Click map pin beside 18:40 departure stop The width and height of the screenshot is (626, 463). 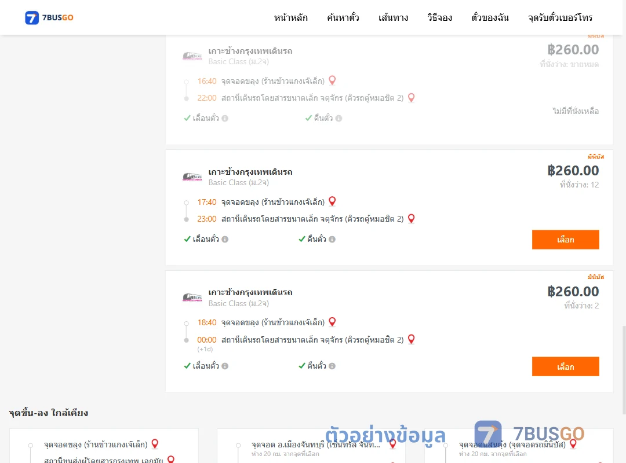[x=332, y=322]
